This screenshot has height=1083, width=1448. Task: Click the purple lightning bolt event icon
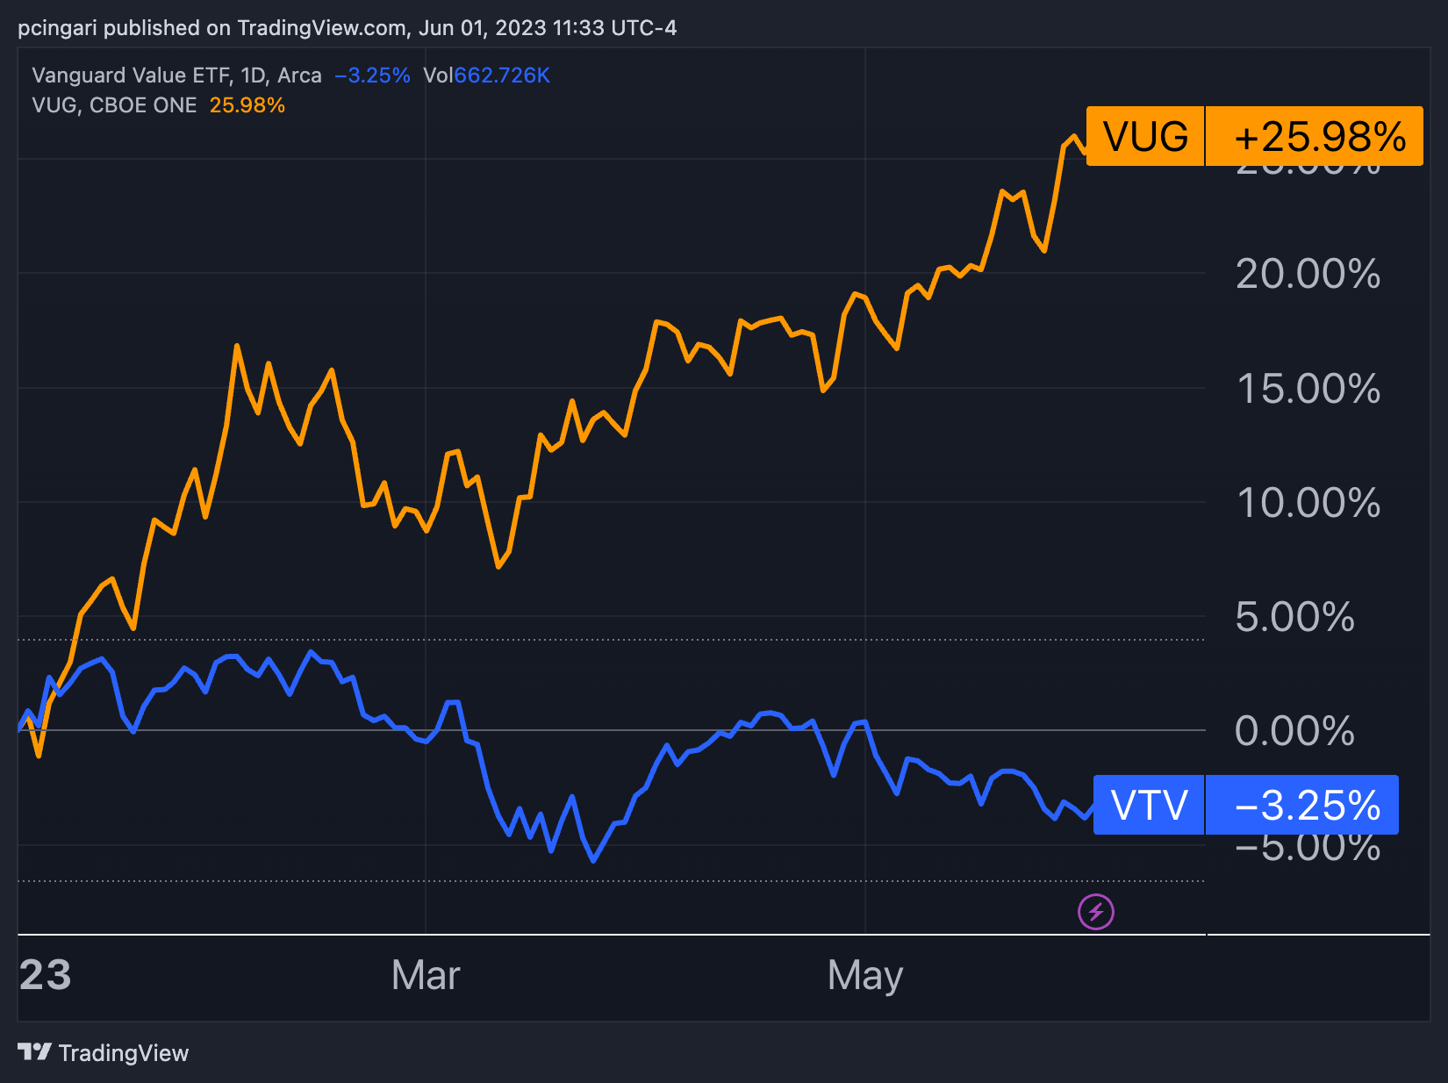1096,912
